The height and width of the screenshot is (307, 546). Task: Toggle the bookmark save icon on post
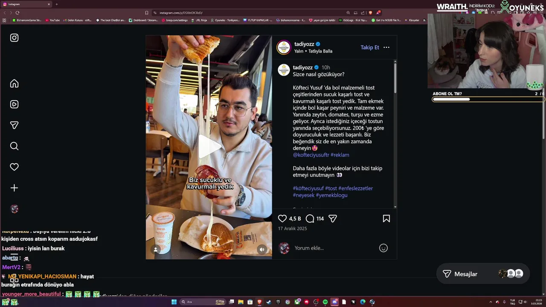386,219
